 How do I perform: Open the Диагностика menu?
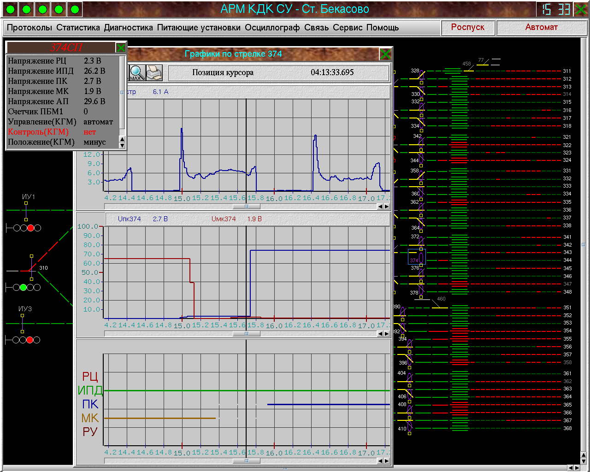(x=128, y=28)
